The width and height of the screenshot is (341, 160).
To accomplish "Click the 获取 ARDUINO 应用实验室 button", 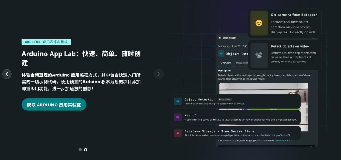I will coord(54,104).
